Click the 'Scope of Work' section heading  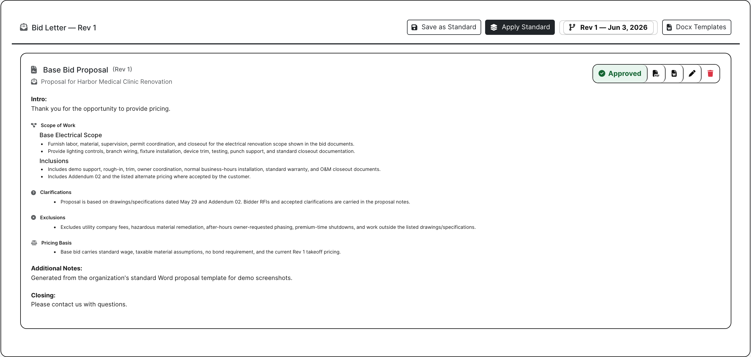tap(58, 125)
